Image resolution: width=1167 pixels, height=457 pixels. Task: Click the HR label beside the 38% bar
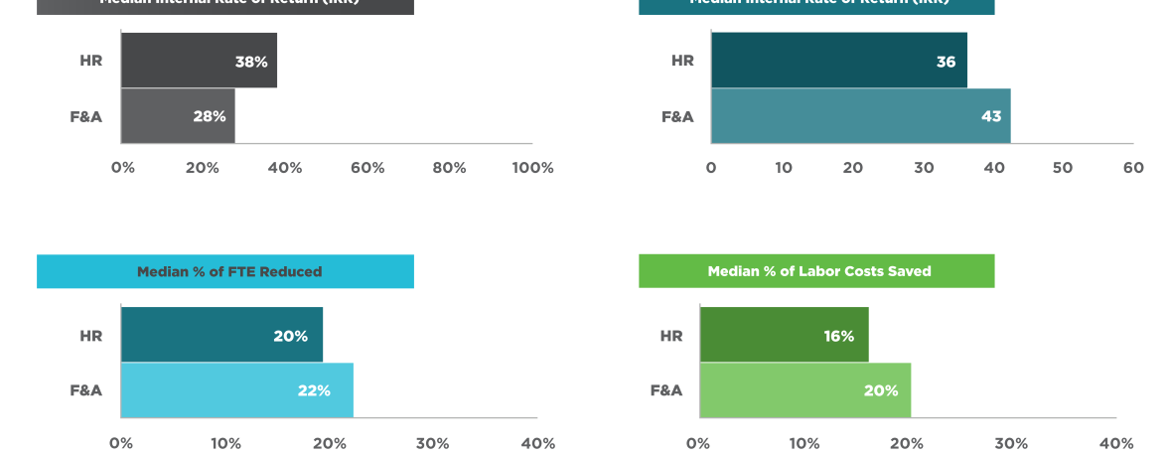point(91,61)
